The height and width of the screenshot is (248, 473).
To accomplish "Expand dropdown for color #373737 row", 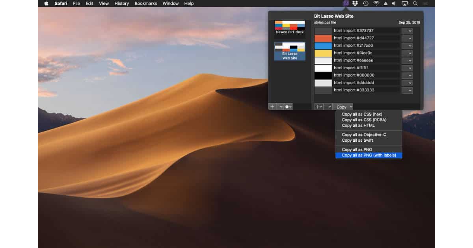I will [407, 31].
